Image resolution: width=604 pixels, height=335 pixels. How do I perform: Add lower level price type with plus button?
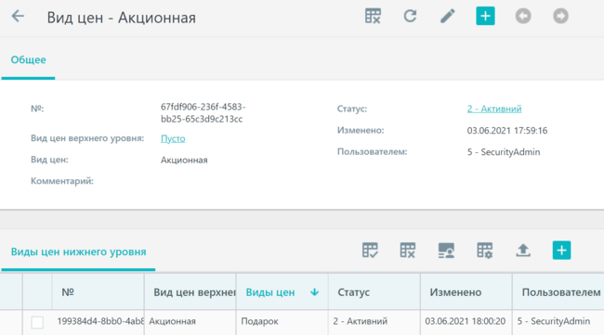(561, 251)
